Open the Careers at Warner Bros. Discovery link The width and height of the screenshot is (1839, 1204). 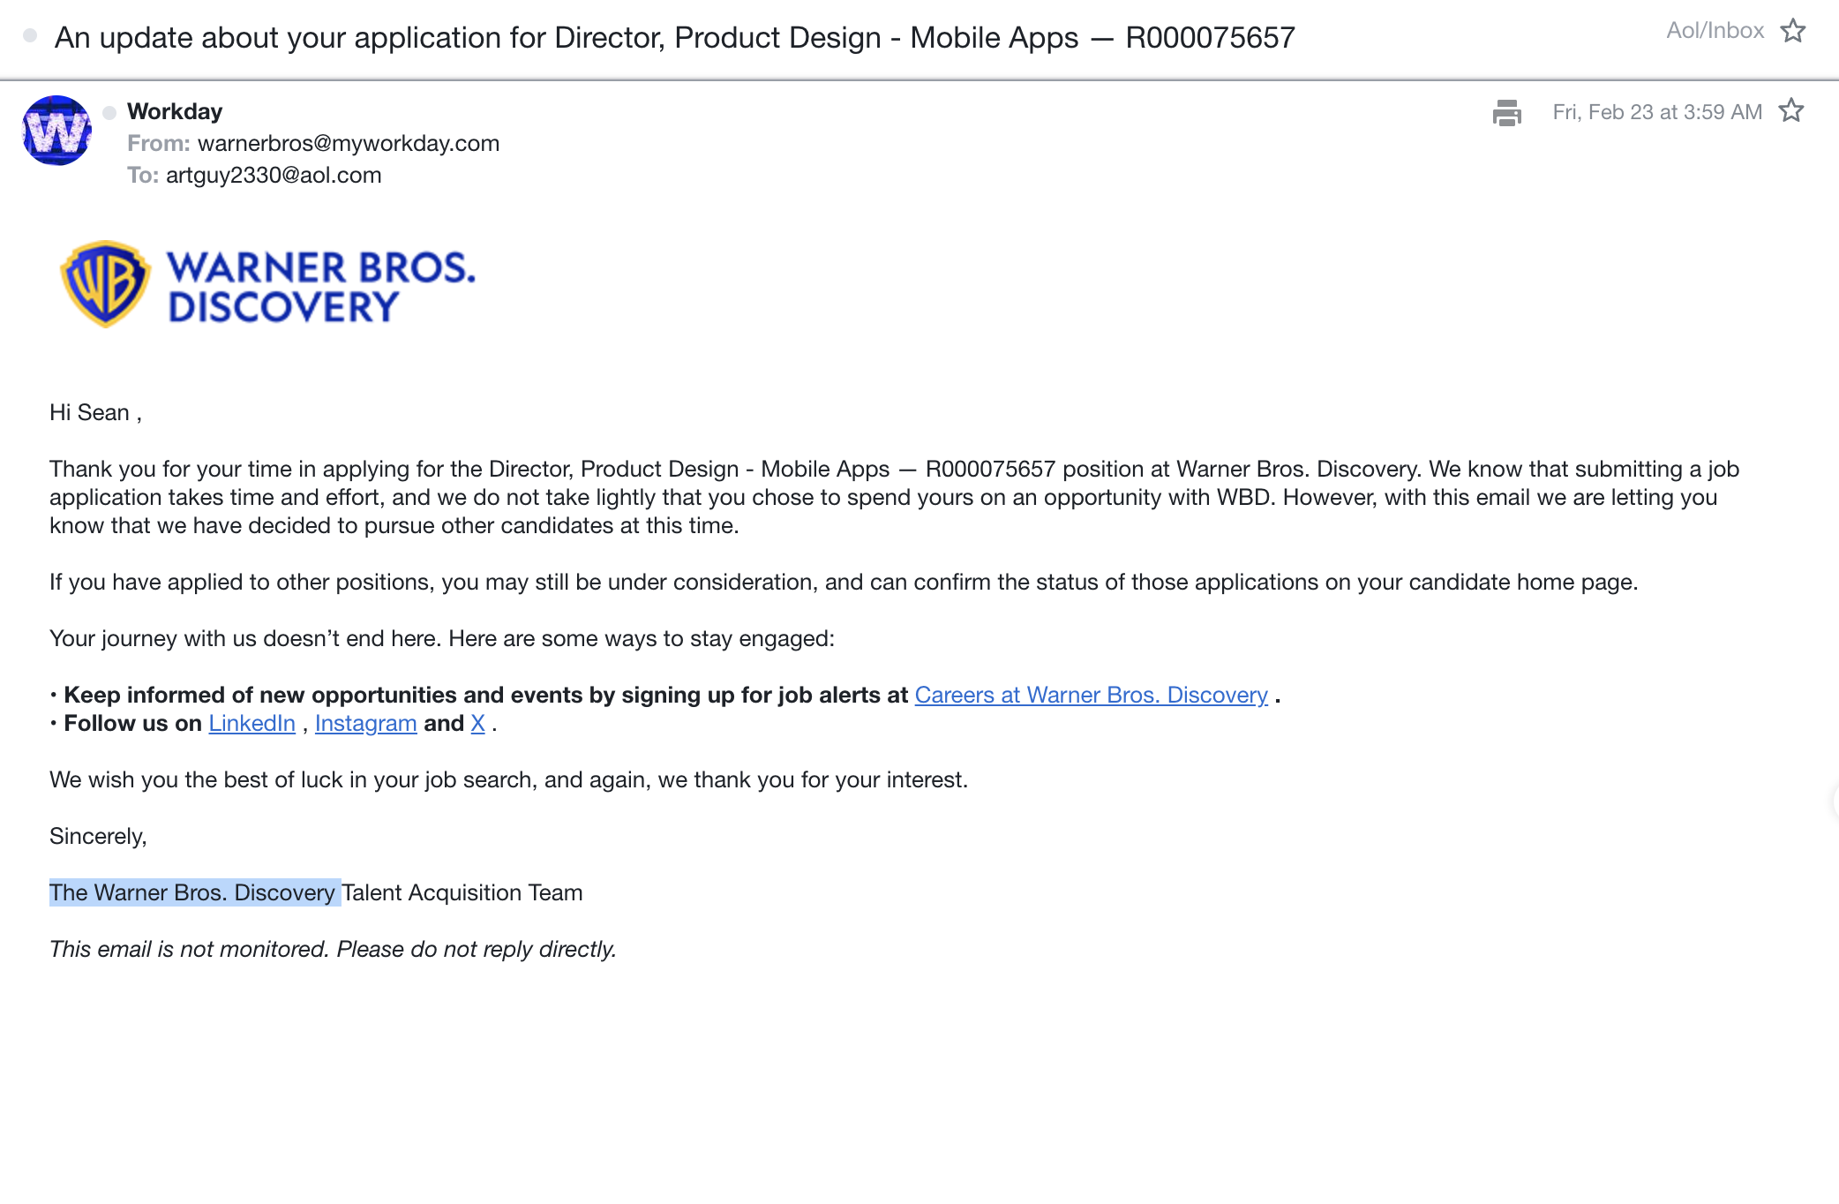pyautogui.click(x=1092, y=695)
